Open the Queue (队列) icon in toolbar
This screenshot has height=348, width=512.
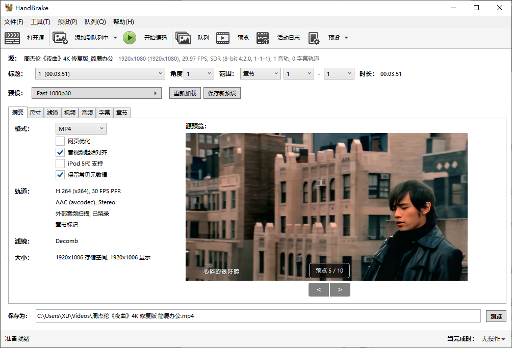click(183, 38)
